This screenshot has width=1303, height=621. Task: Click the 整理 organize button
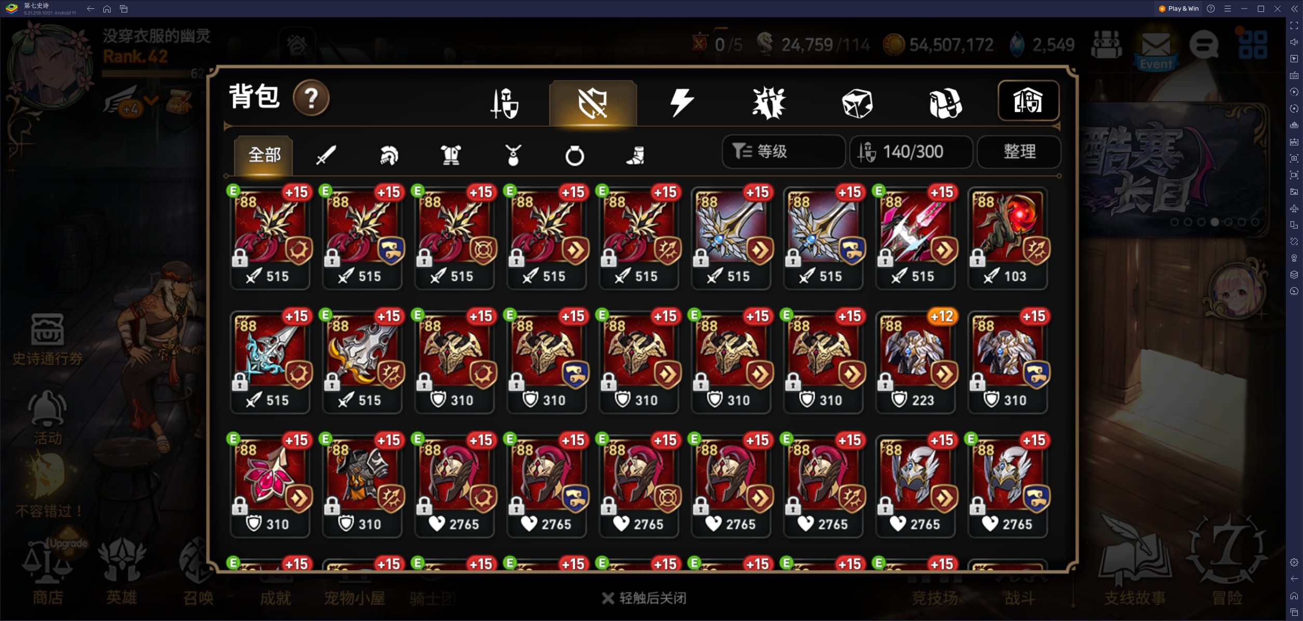coord(1019,152)
